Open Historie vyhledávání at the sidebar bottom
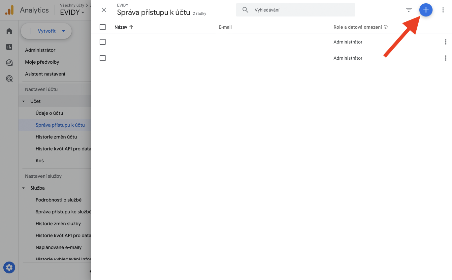The image size is (452, 280). pyautogui.click(x=63, y=259)
